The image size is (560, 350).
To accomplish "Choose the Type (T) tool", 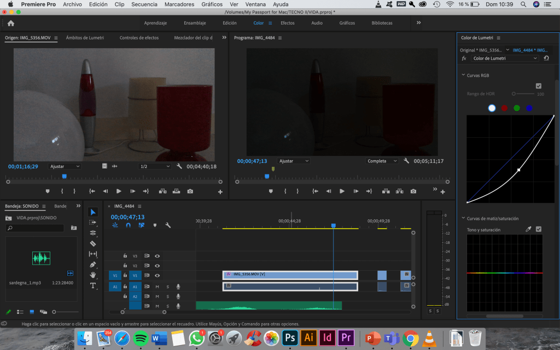I will click(93, 285).
